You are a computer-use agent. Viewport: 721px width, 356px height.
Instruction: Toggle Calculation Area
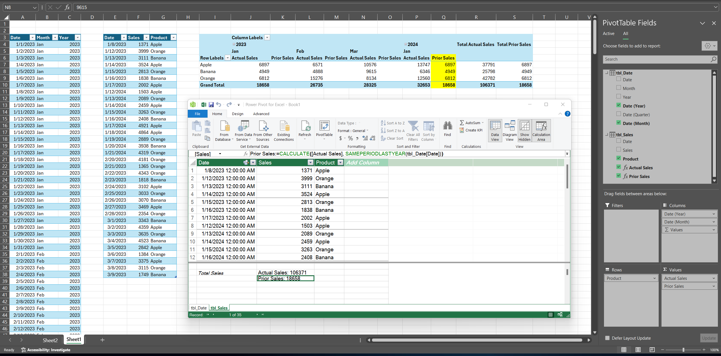[x=541, y=131]
